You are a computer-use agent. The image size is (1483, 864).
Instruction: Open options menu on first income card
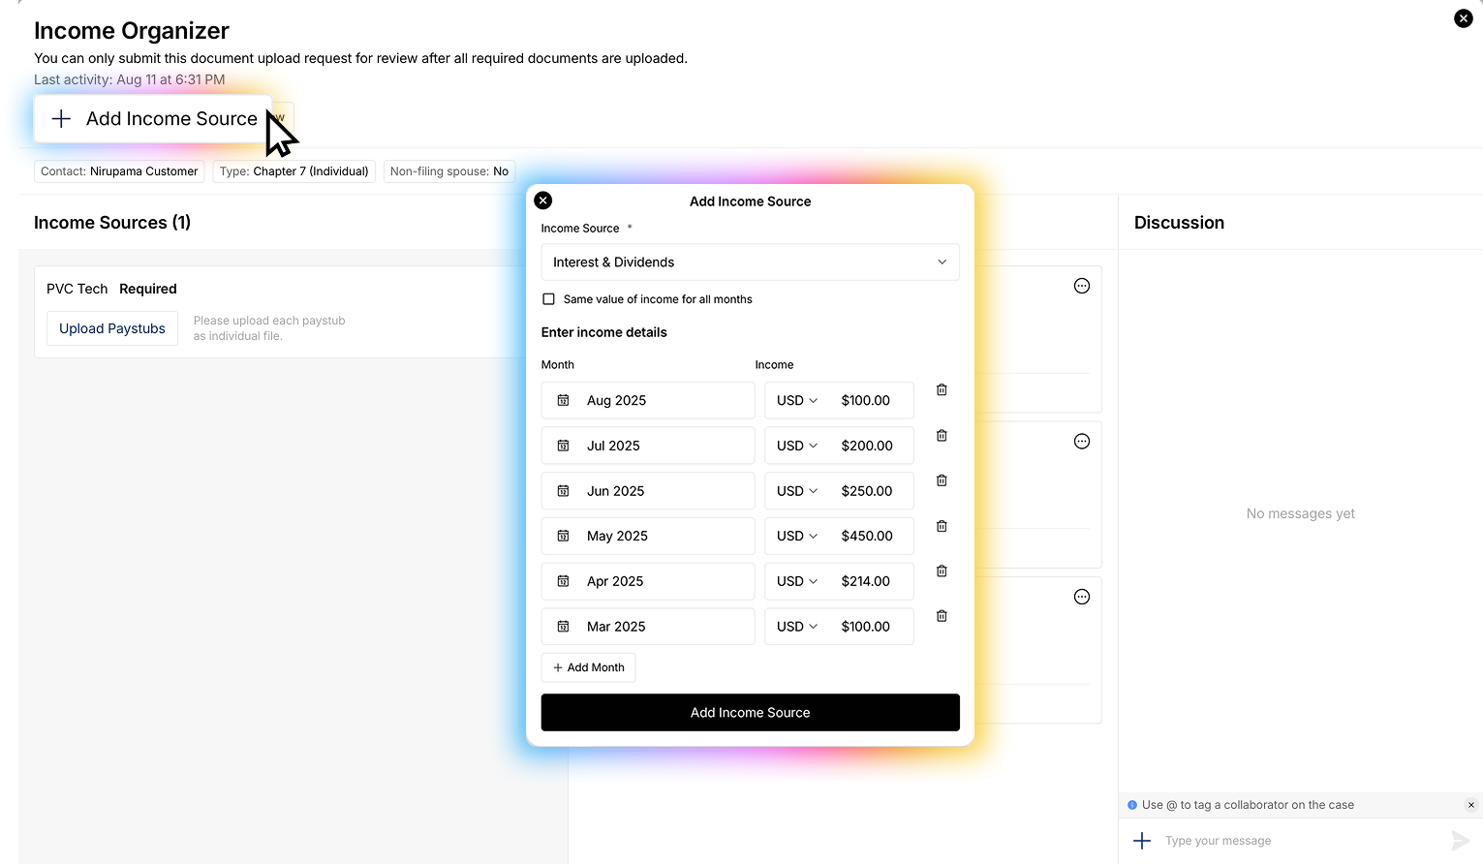(1082, 286)
